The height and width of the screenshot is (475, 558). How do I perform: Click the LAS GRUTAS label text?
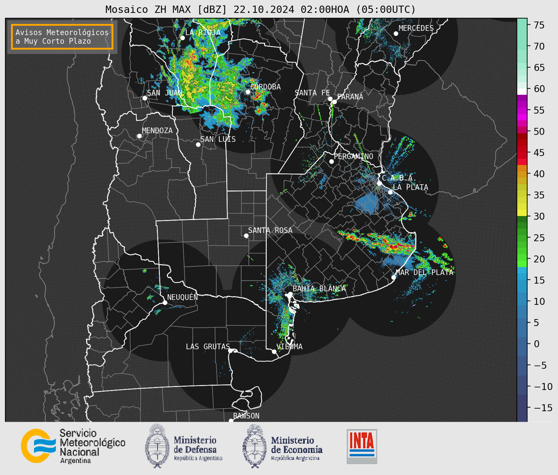point(208,347)
